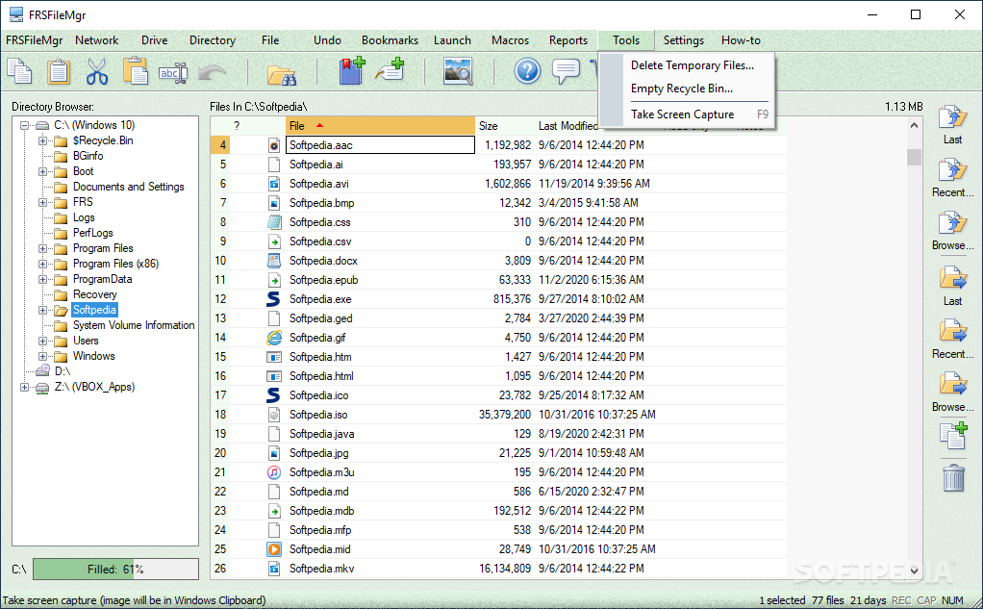Expand the Boot folder node
Image resolution: width=983 pixels, height=609 pixels.
(x=42, y=171)
